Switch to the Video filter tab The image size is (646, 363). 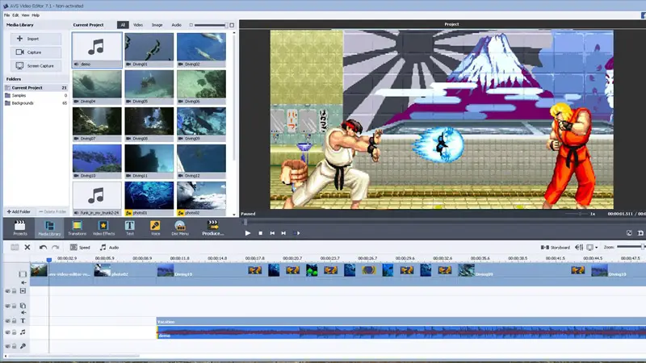click(138, 25)
